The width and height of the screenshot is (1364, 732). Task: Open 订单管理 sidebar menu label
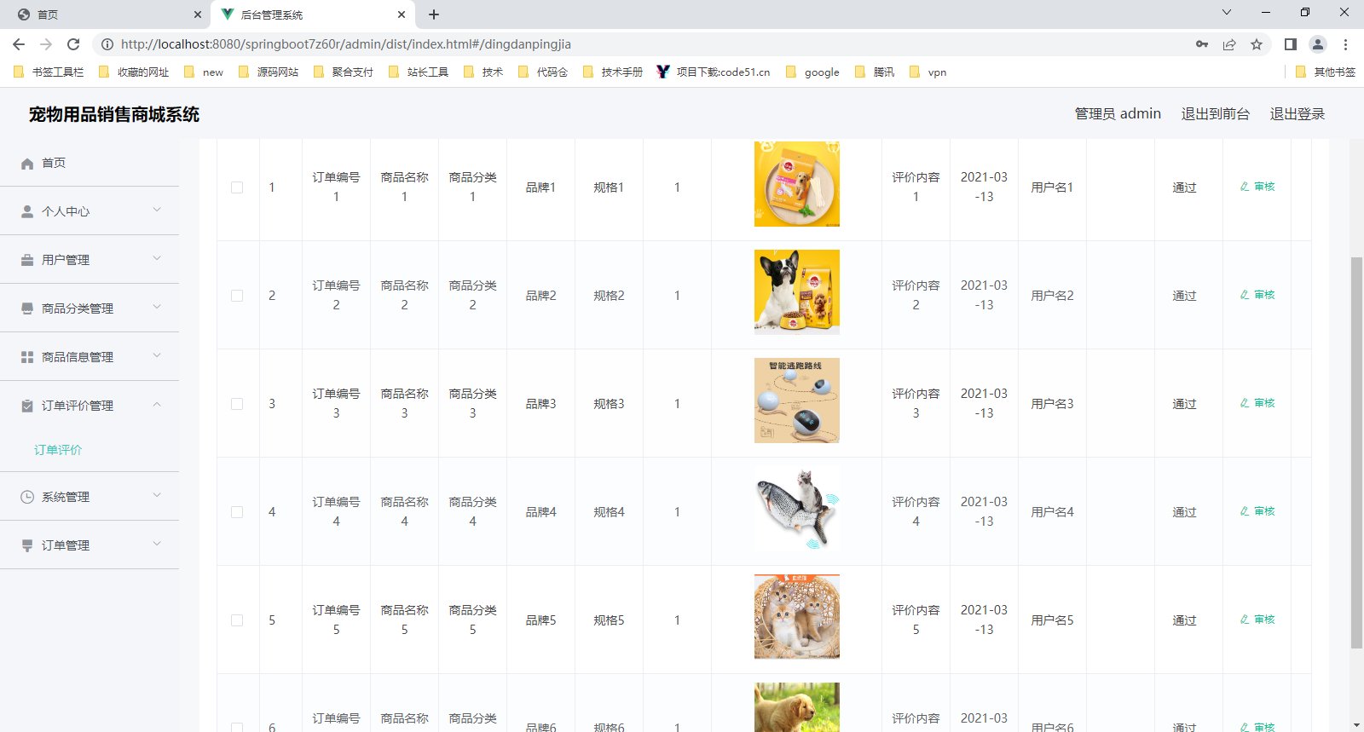(66, 545)
